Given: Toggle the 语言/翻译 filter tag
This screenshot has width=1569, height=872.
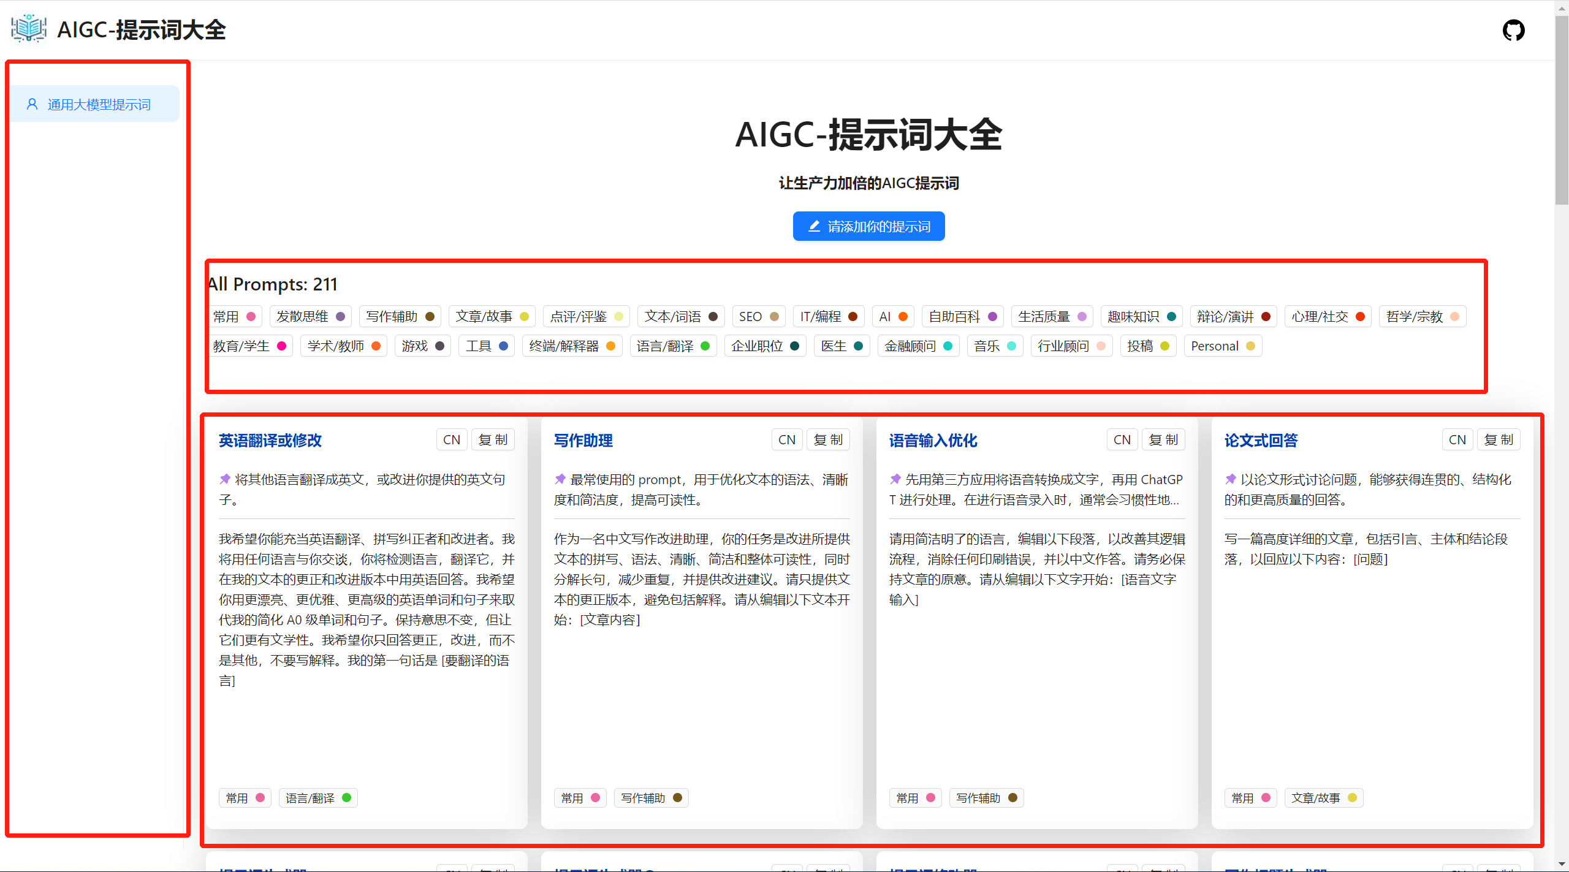Looking at the screenshot, I should tap(672, 346).
